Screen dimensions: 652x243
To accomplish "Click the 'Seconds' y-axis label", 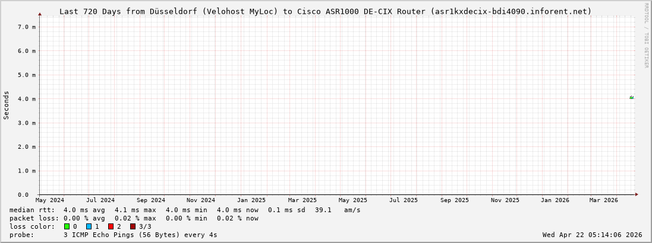I will pos(7,105).
